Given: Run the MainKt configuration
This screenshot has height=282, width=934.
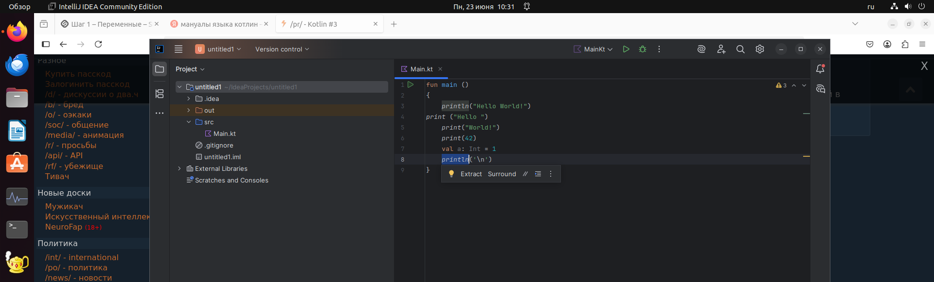Looking at the screenshot, I should [626, 49].
